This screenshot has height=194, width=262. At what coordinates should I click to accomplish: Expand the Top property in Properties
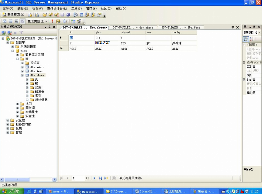point(244,80)
